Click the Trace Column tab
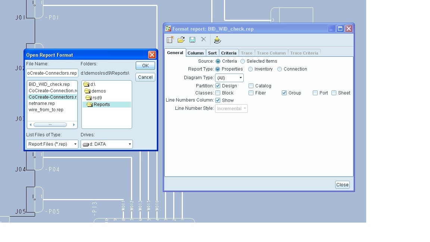The image size is (430, 242). [x=271, y=53]
